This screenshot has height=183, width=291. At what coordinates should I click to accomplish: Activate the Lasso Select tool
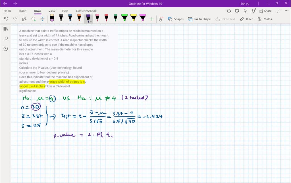[x=34, y=19]
